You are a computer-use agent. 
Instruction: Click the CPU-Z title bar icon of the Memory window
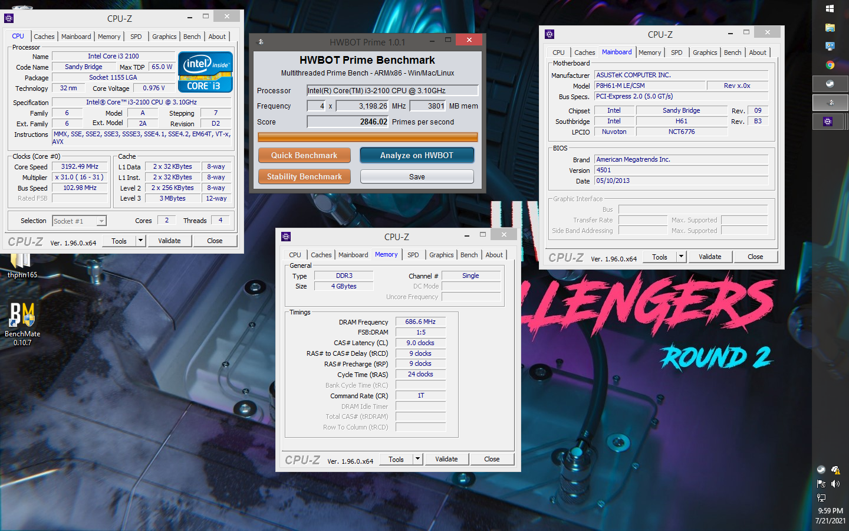coord(286,237)
